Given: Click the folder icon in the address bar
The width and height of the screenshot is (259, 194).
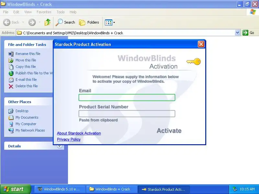Looking at the screenshot, I should [19, 33].
